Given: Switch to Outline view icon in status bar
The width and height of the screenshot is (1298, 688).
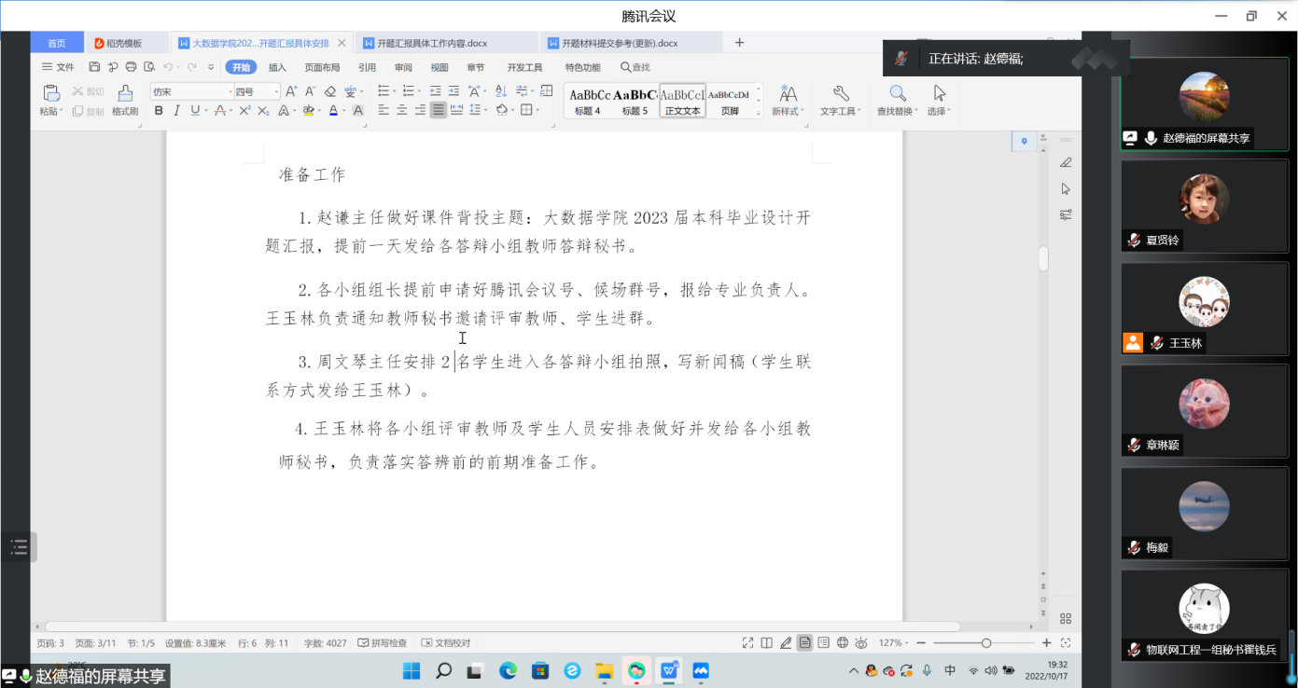Looking at the screenshot, I should pos(823,643).
